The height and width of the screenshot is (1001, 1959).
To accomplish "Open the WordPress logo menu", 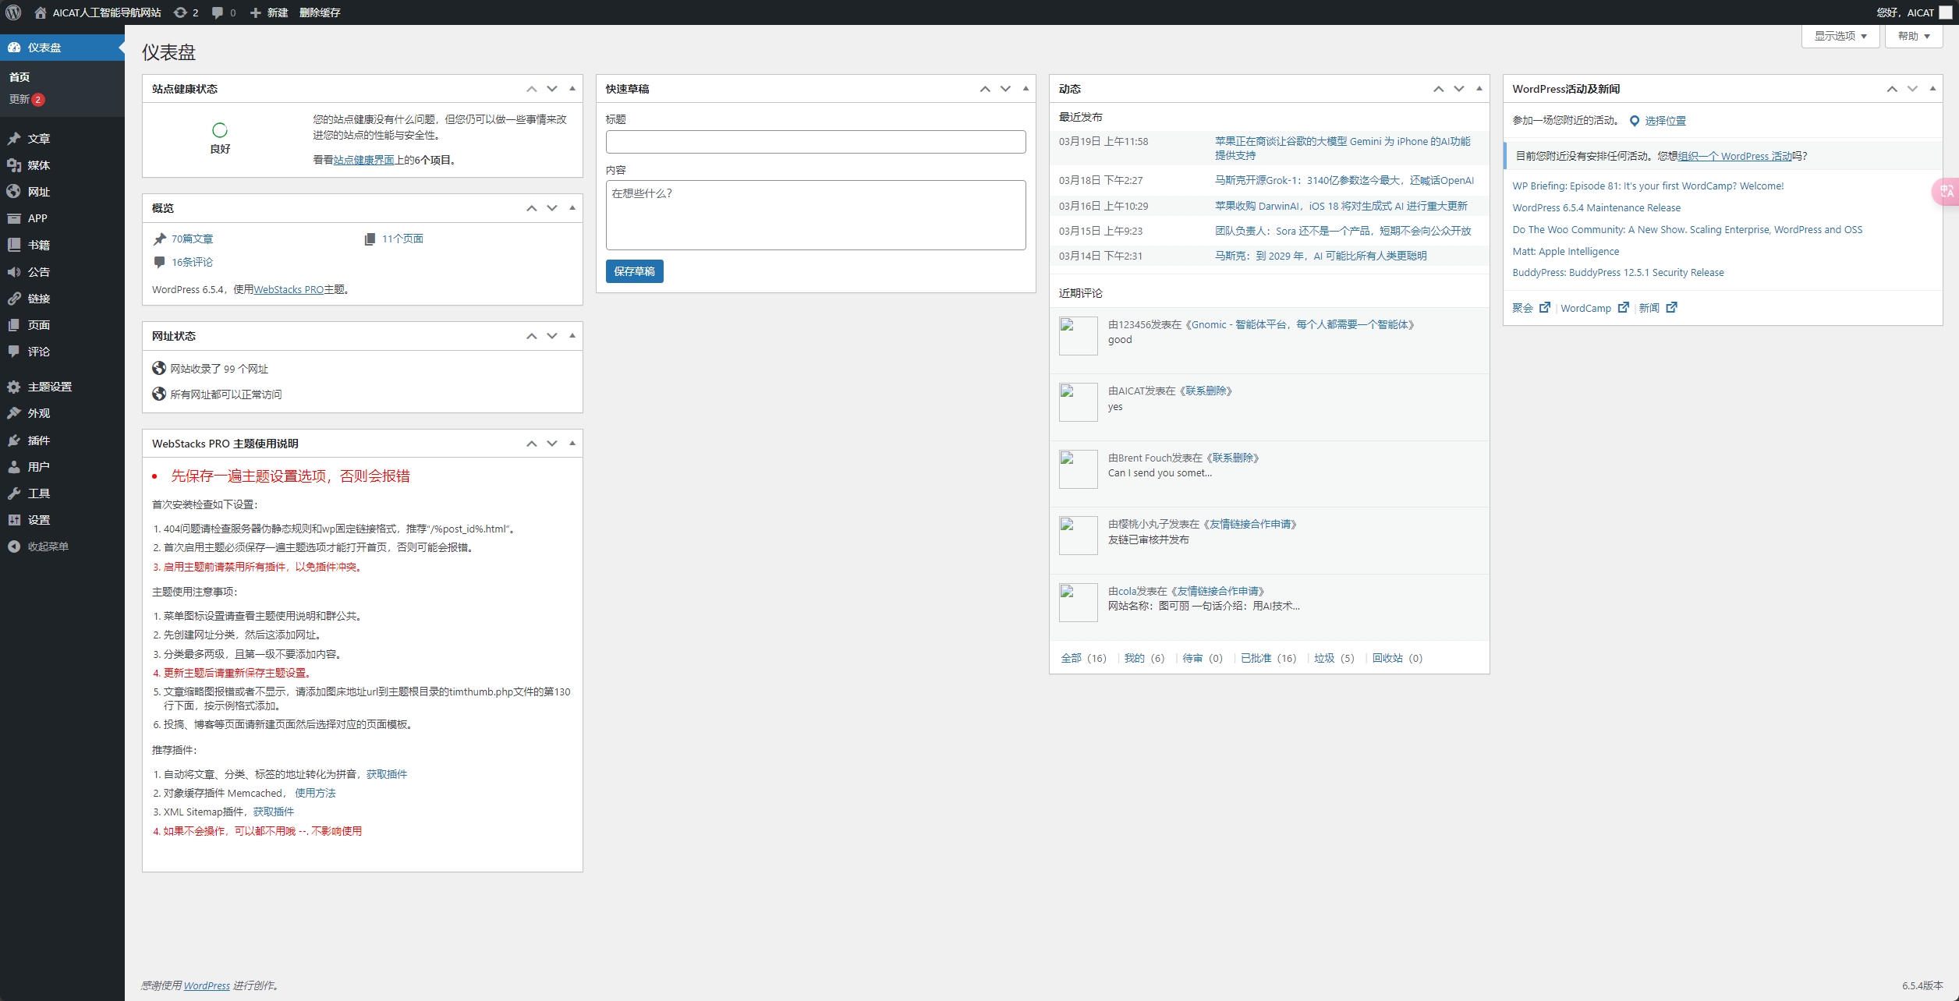I will [13, 12].
